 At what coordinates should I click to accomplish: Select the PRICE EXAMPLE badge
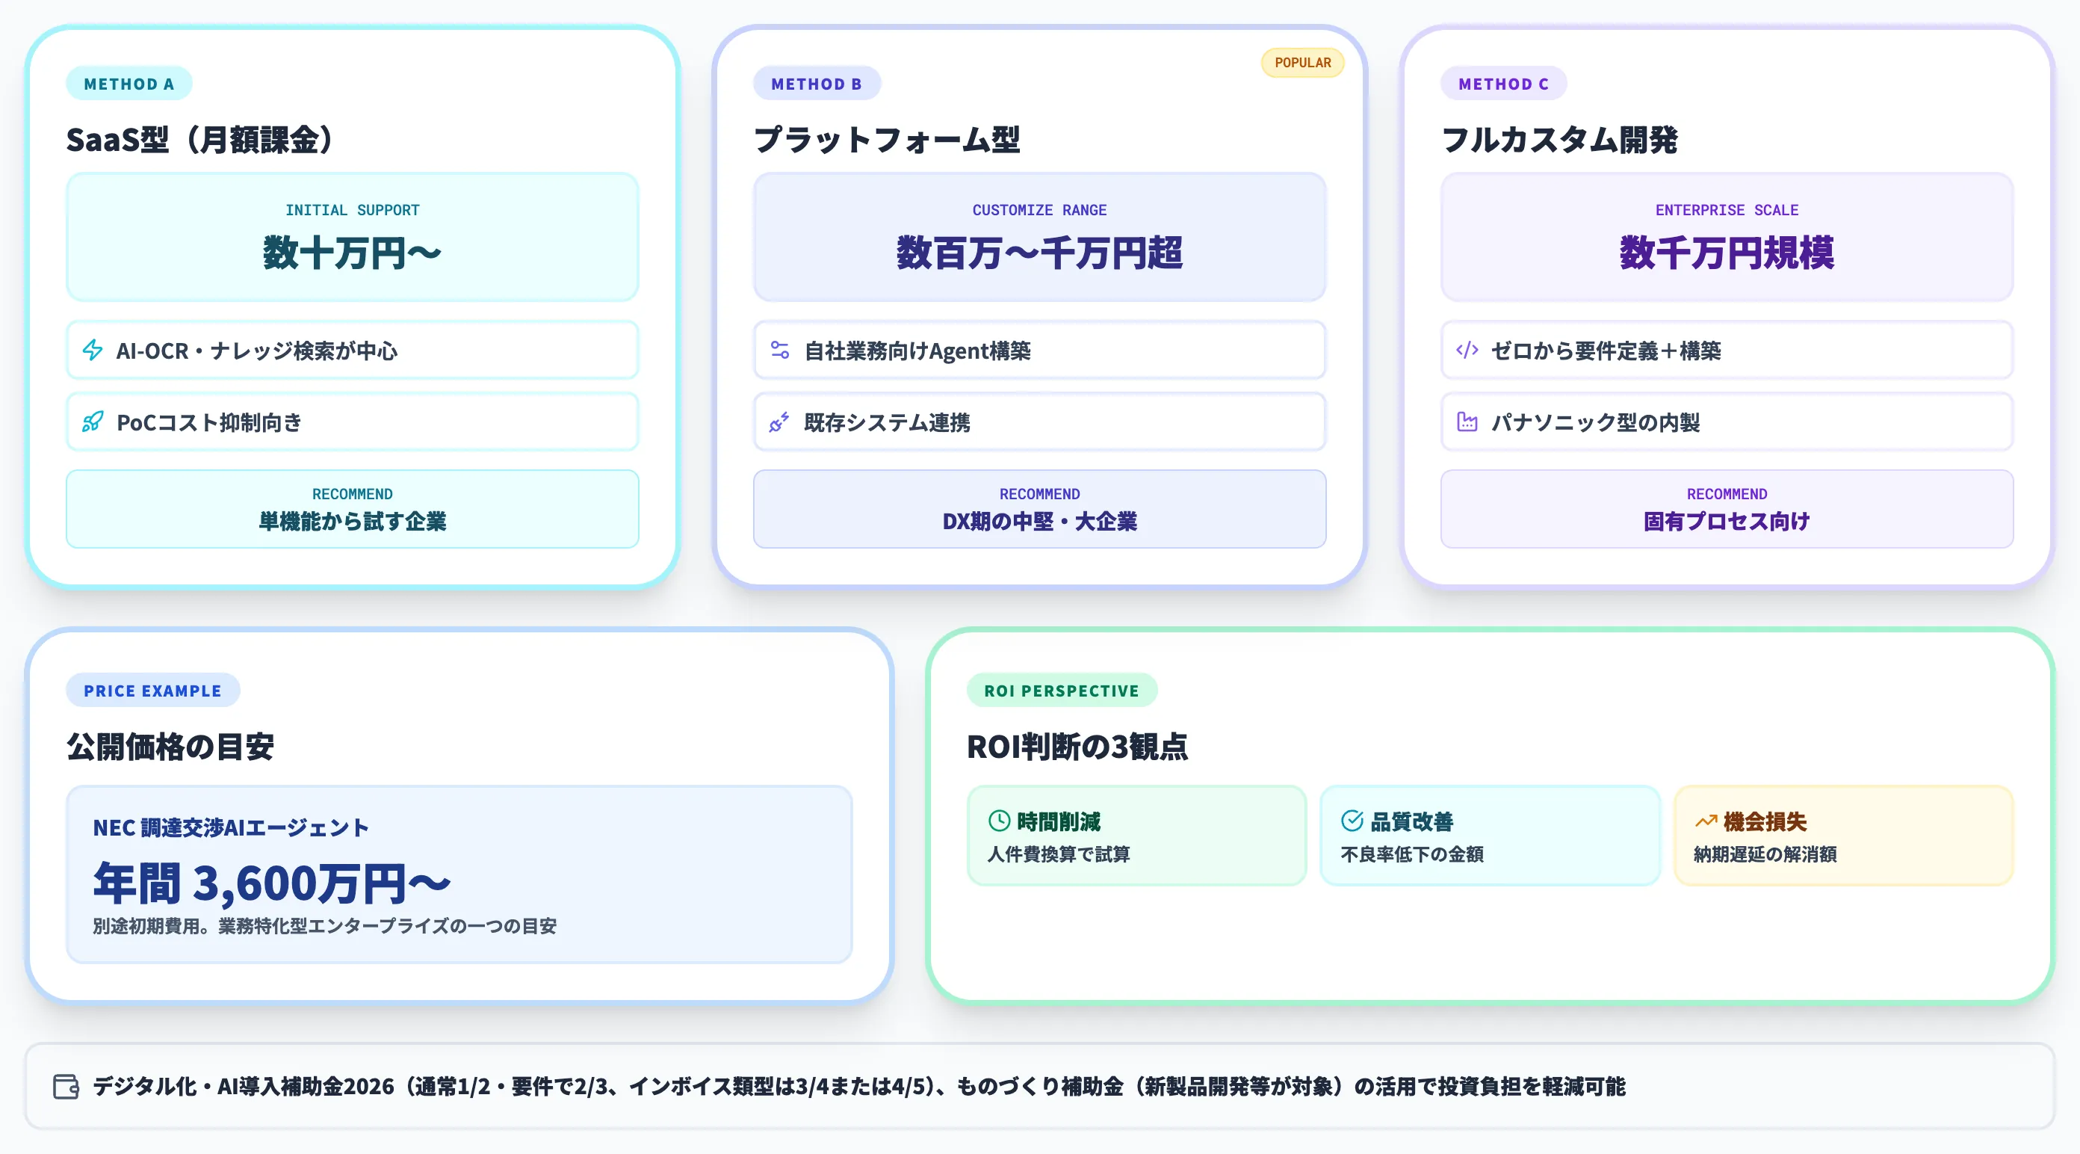(152, 691)
